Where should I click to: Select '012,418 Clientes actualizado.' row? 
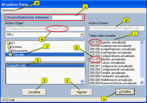pos(114,59)
